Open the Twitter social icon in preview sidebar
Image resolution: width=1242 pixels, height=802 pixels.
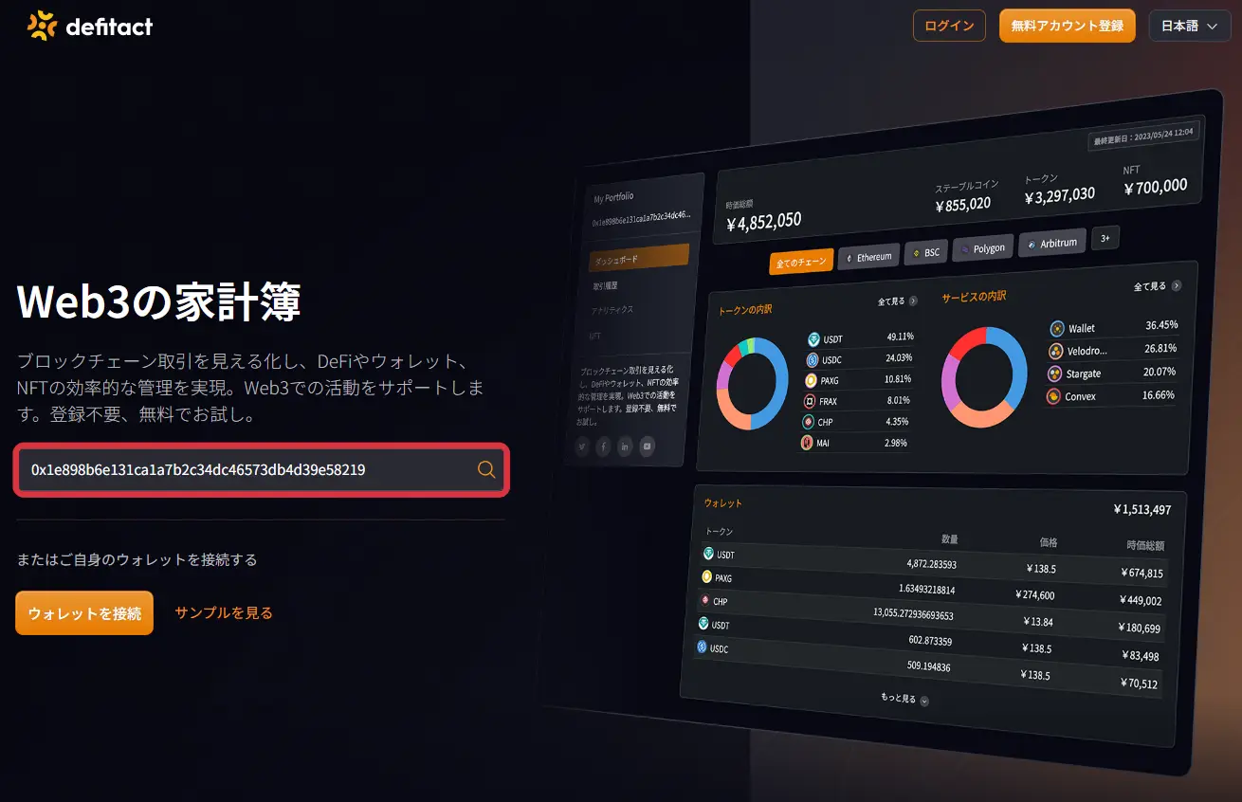(x=581, y=446)
